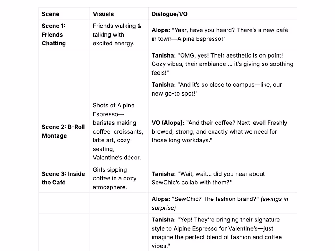The width and height of the screenshot is (335, 251).
Task: Select the "Scene 2: B-Roll Montage" cell
Action: [x=63, y=131]
